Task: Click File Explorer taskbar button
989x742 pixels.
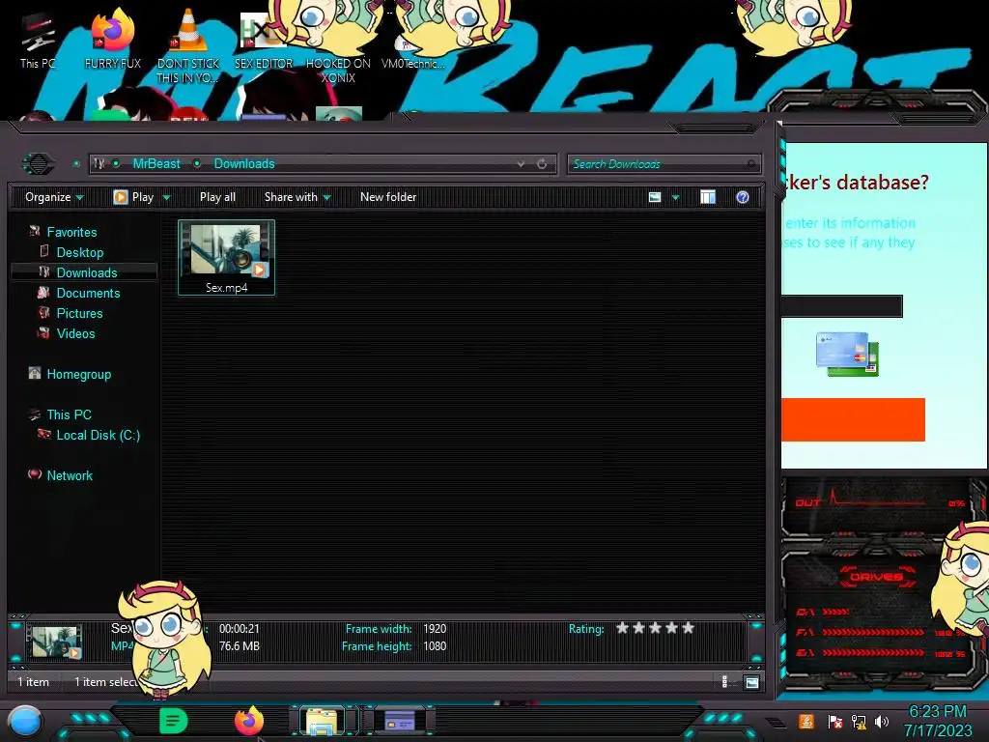Action: pyautogui.click(x=322, y=721)
